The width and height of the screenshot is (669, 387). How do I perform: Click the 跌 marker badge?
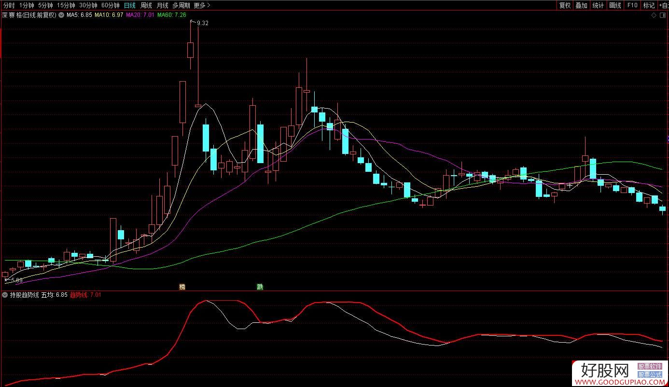[x=260, y=287]
